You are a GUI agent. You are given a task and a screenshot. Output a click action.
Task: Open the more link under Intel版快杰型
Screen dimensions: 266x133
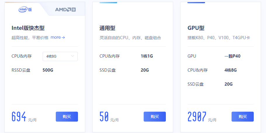58,37
